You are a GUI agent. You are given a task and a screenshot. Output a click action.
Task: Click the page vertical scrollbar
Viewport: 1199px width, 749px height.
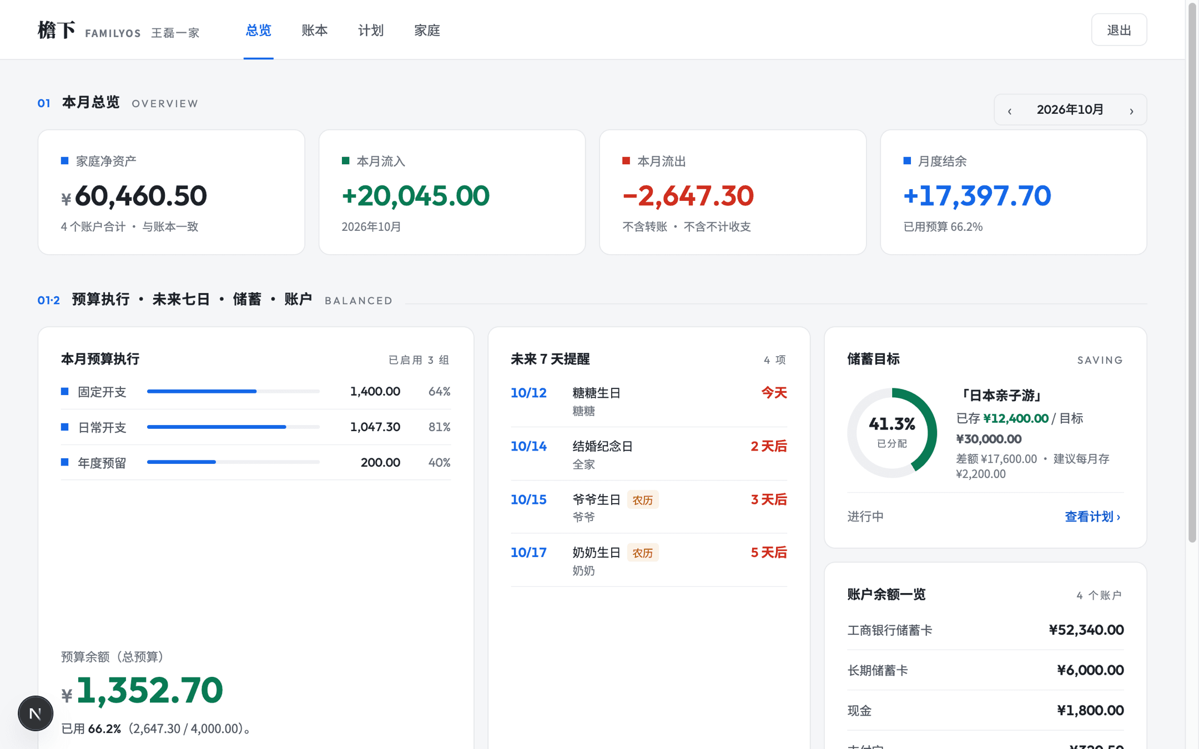1192,272
